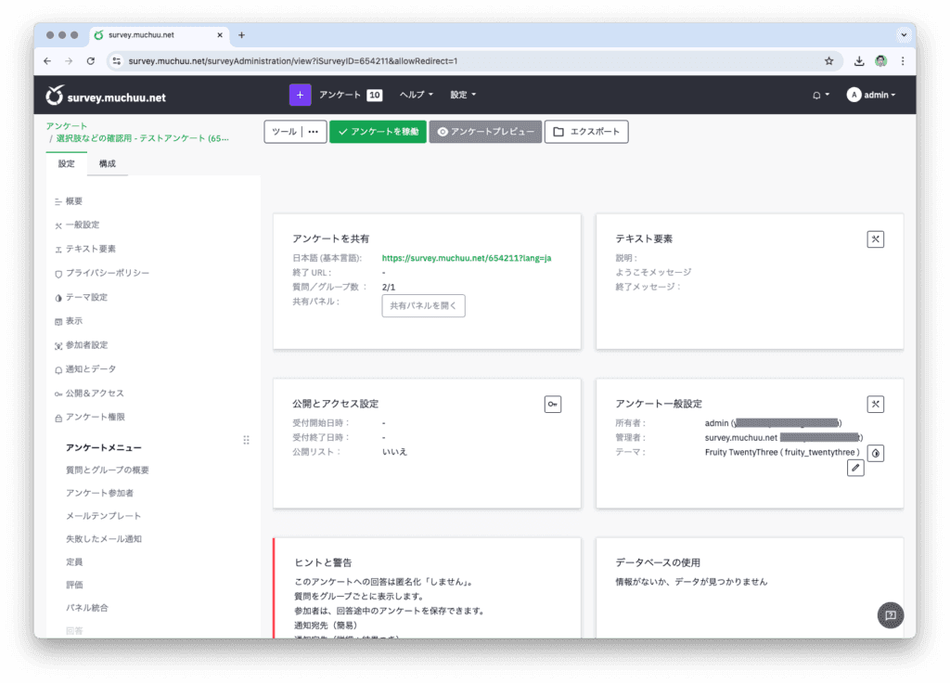950x683 pixels.
Task: Click the purple plus create button
Action: (300, 95)
